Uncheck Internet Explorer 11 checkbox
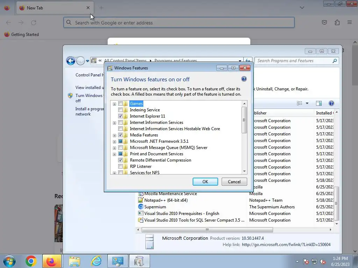This screenshot has height=268, width=358. point(120,116)
